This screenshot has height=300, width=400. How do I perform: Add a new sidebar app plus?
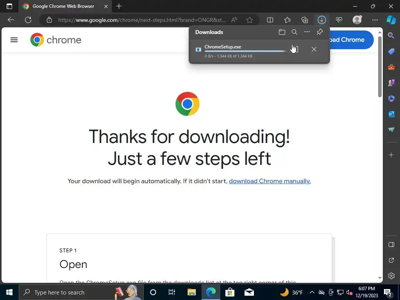[x=391, y=155]
